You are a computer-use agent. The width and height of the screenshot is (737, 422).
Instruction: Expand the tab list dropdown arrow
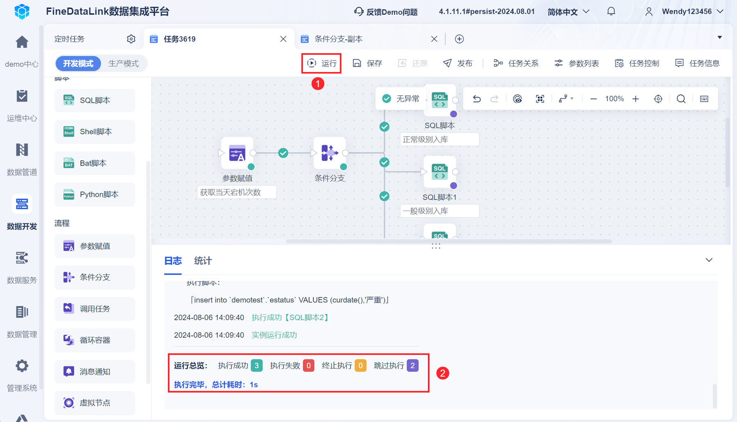pos(719,38)
